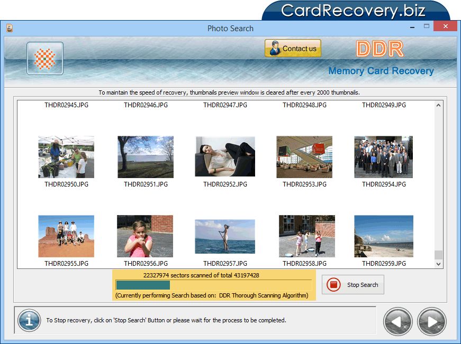Viewport: 461px width, 344px height.
Task: Go back with the left arrow button
Action: pos(398,321)
